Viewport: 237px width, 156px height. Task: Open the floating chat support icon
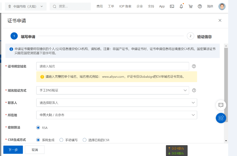221,105
